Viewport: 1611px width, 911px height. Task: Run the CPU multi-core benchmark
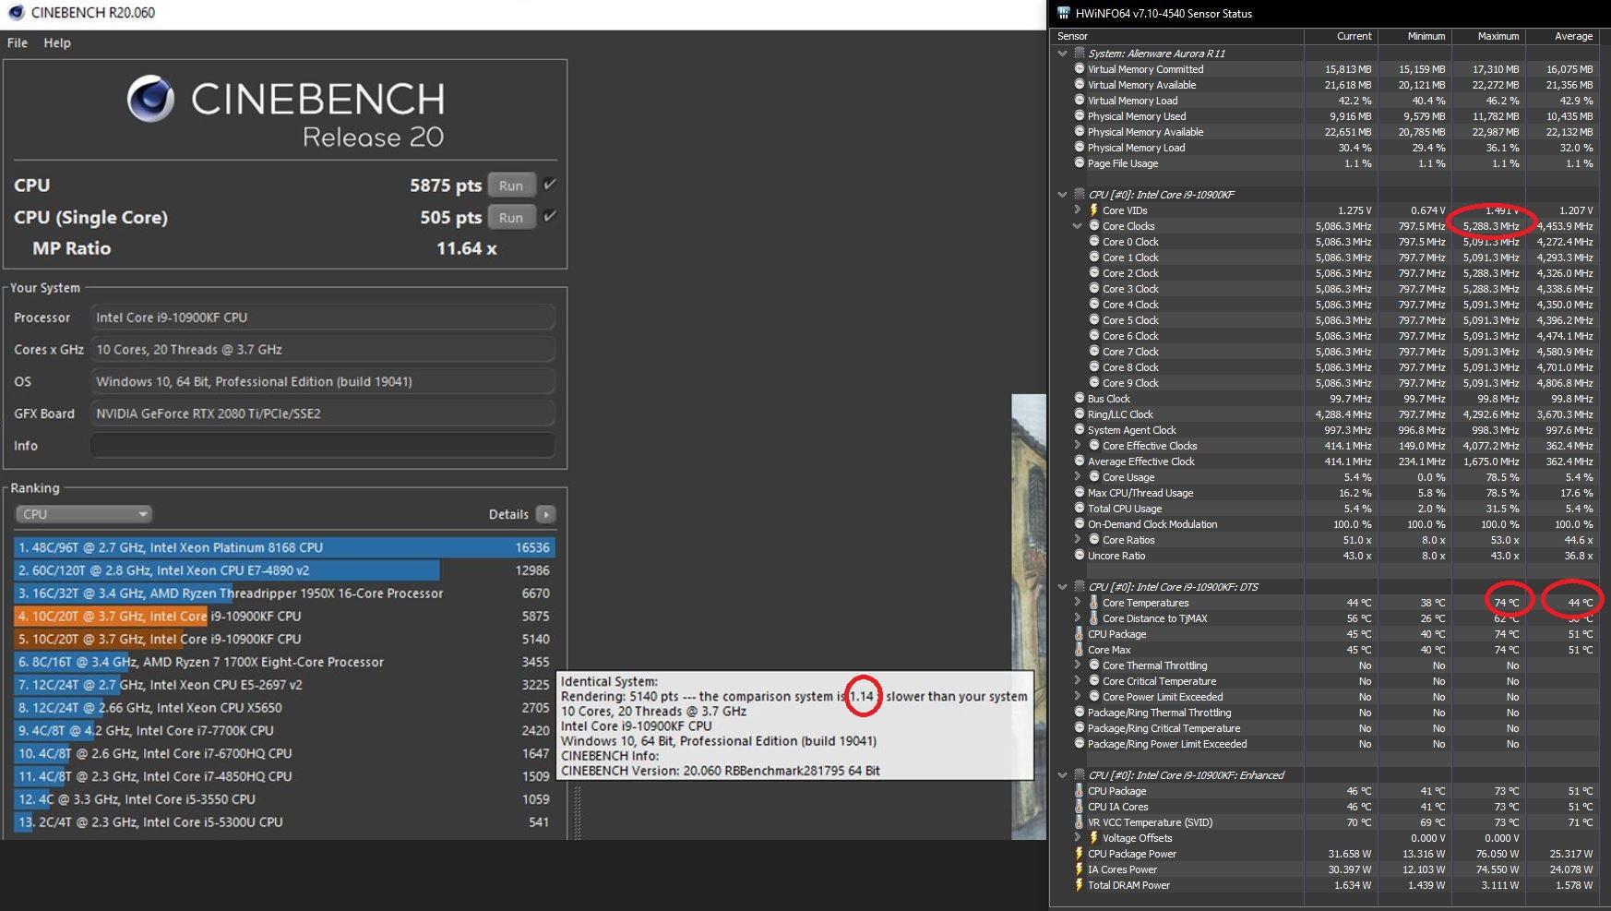click(510, 186)
